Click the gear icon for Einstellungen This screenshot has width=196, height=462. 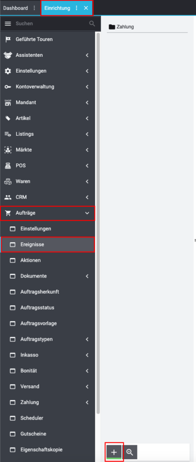tap(8, 71)
